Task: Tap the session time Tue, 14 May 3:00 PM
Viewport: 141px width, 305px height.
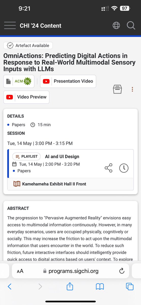Action: click(x=40, y=143)
